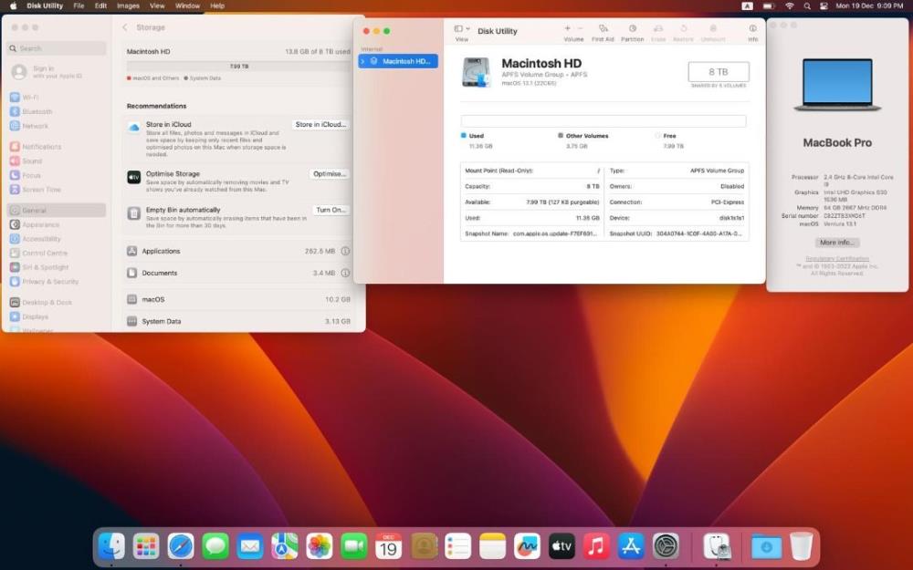Image resolution: width=913 pixels, height=570 pixels.
Task: Open the File menu
Action: [x=79, y=5]
